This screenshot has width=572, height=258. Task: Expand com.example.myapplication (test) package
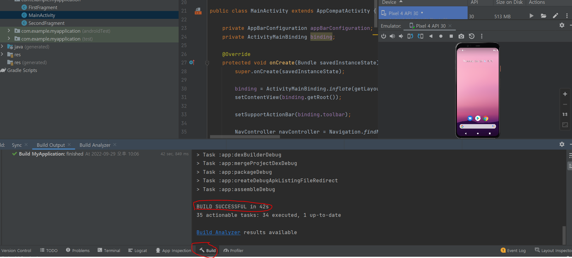[x=9, y=39]
